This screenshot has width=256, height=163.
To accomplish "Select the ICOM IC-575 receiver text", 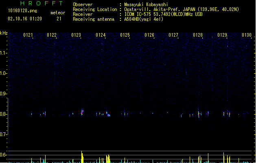I will pos(163,14).
